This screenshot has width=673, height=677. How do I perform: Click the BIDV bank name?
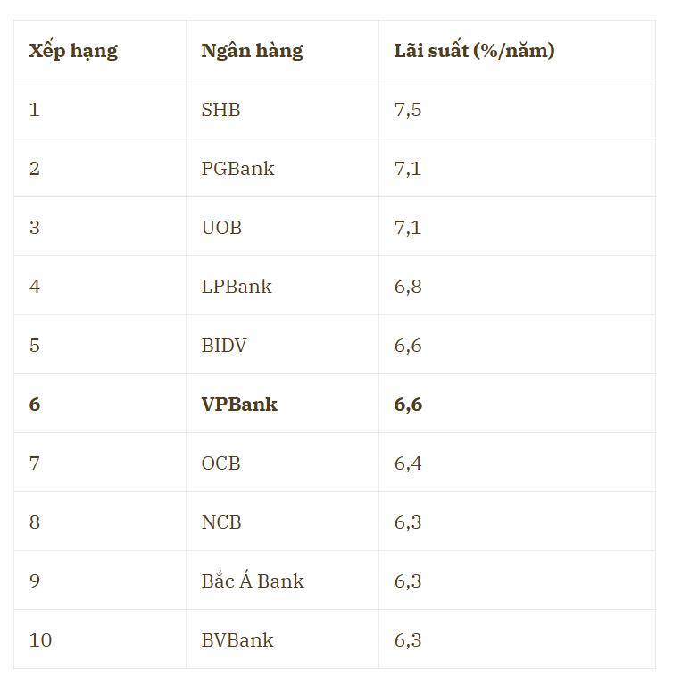click(x=223, y=346)
